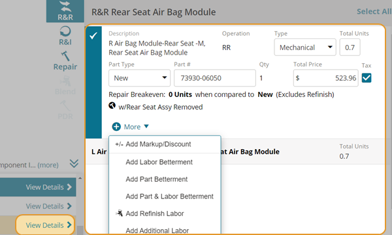The image size is (392, 235).
Task: Click the globe icon beside w/Rear Seat Assy Removed
Action: tap(112, 105)
